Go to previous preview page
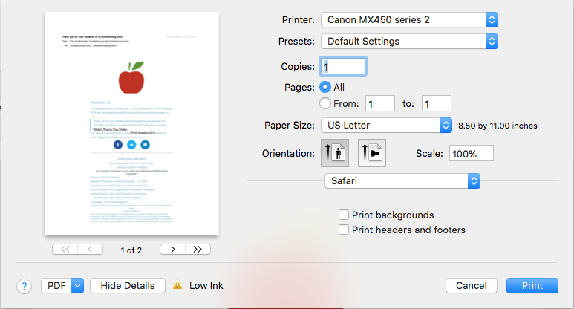 pyautogui.click(x=90, y=250)
